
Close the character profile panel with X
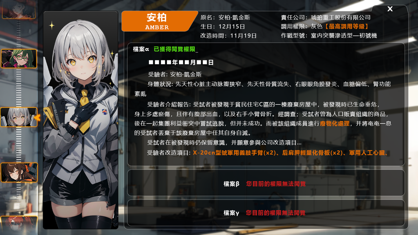[x=390, y=9]
